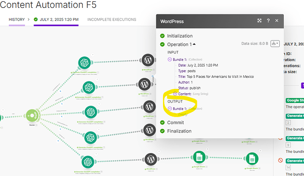The image size is (304, 176).
Task: Open the topmost WordPress module on canvas
Action: point(148,60)
